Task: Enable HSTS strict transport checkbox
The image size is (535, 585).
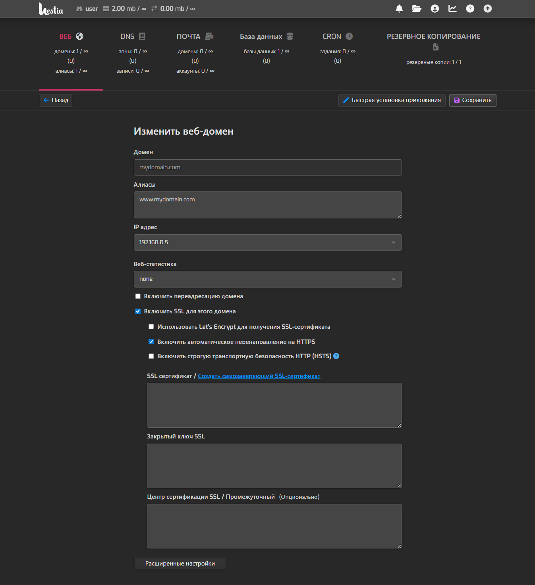Action: (151, 356)
